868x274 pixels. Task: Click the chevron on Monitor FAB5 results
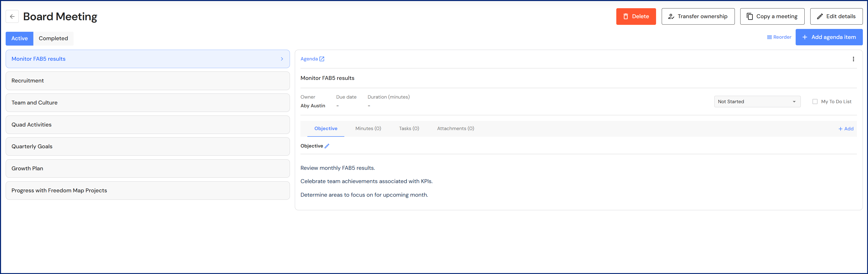[282, 59]
